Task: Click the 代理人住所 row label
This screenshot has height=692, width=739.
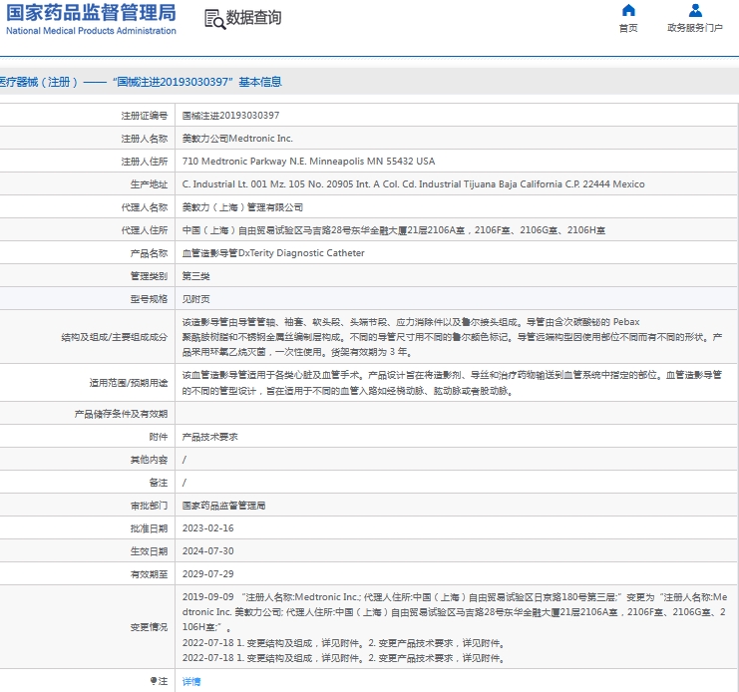Action: coord(145,230)
